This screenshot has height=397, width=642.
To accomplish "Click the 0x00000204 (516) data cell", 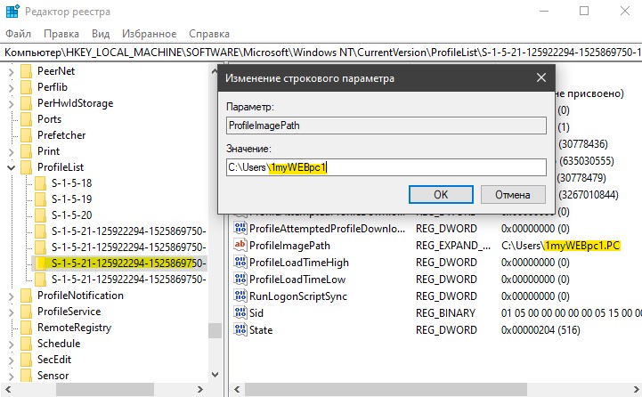I will click(x=540, y=330).
